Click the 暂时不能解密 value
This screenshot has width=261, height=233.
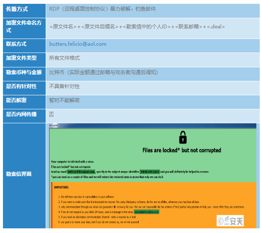click(x=64, y=100)
